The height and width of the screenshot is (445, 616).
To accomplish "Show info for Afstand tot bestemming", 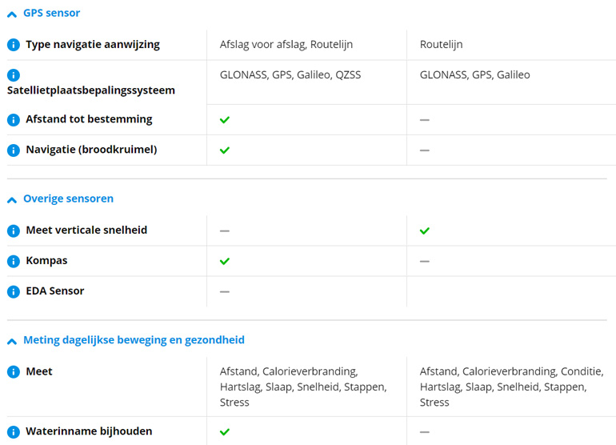I will (x=14, y=119).
